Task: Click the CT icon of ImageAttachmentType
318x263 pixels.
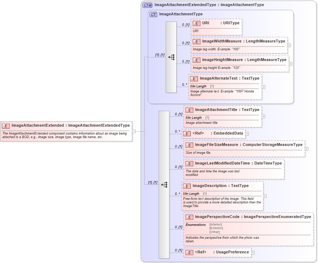Action: click(153, 15)
